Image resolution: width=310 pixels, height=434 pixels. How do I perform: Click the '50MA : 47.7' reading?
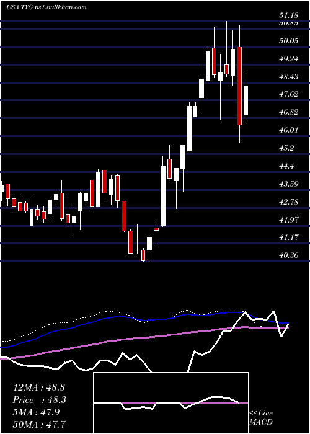[x=38, y=424]
